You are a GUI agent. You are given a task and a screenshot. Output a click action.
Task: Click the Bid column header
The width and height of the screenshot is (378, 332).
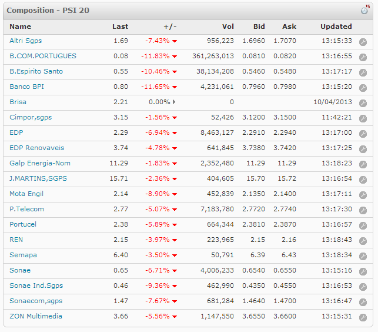click(x=259, y=26)
